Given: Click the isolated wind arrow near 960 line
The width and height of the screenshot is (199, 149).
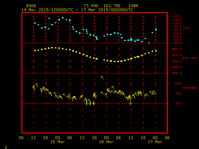Looking at the screenshot, I should (x=102, y=78).
